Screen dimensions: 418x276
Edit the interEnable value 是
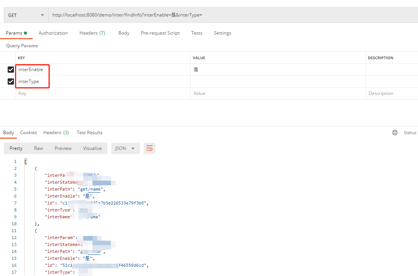278,70
